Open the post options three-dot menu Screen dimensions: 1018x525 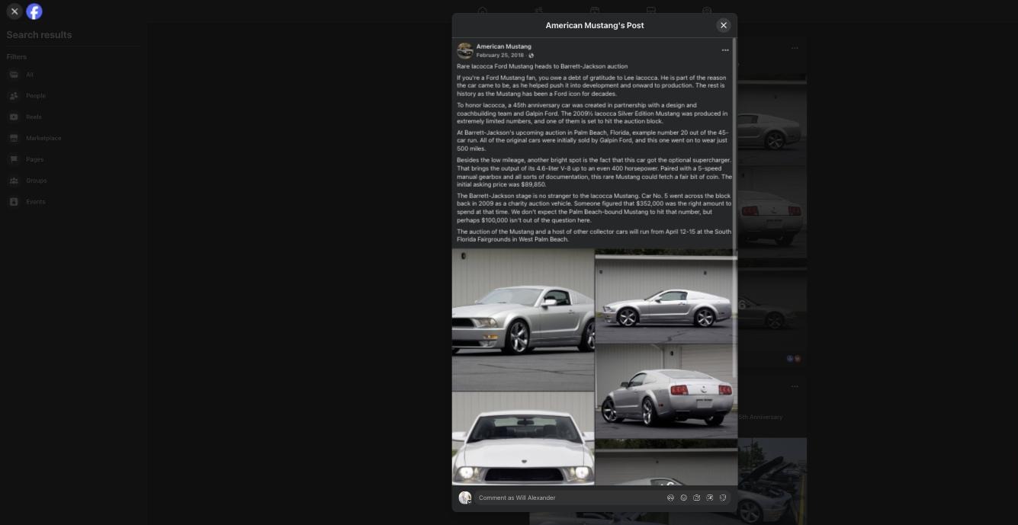pos(725,50)
